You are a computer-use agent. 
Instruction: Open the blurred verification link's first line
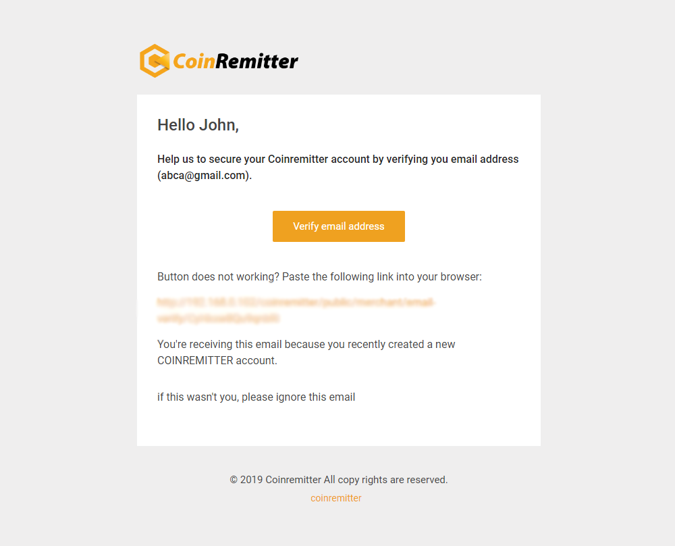tap(296, 302)
